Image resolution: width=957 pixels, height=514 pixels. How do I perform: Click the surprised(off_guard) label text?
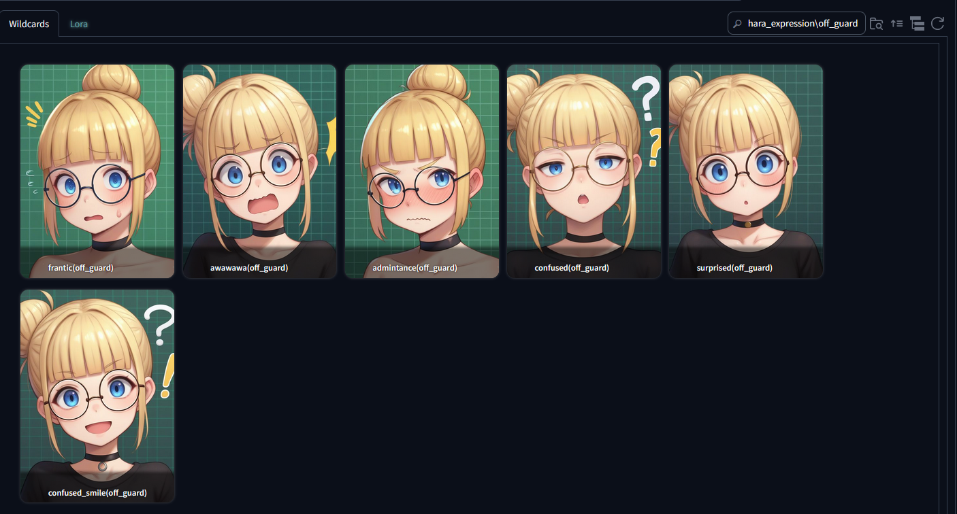click(x=734, y=268)
